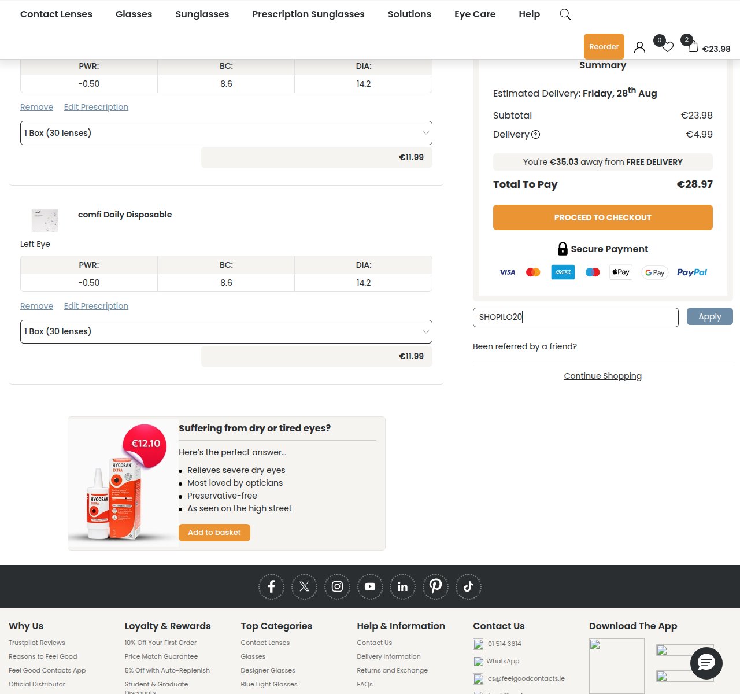This screenshot has width=740, height=694.
Task: Select the American Express logo
Action: coord(563,272)
